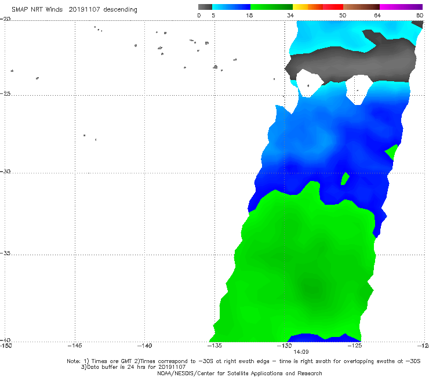
Task: Click the note '3)Data buffer is 24 hrs'
Action: pos(133,367)
